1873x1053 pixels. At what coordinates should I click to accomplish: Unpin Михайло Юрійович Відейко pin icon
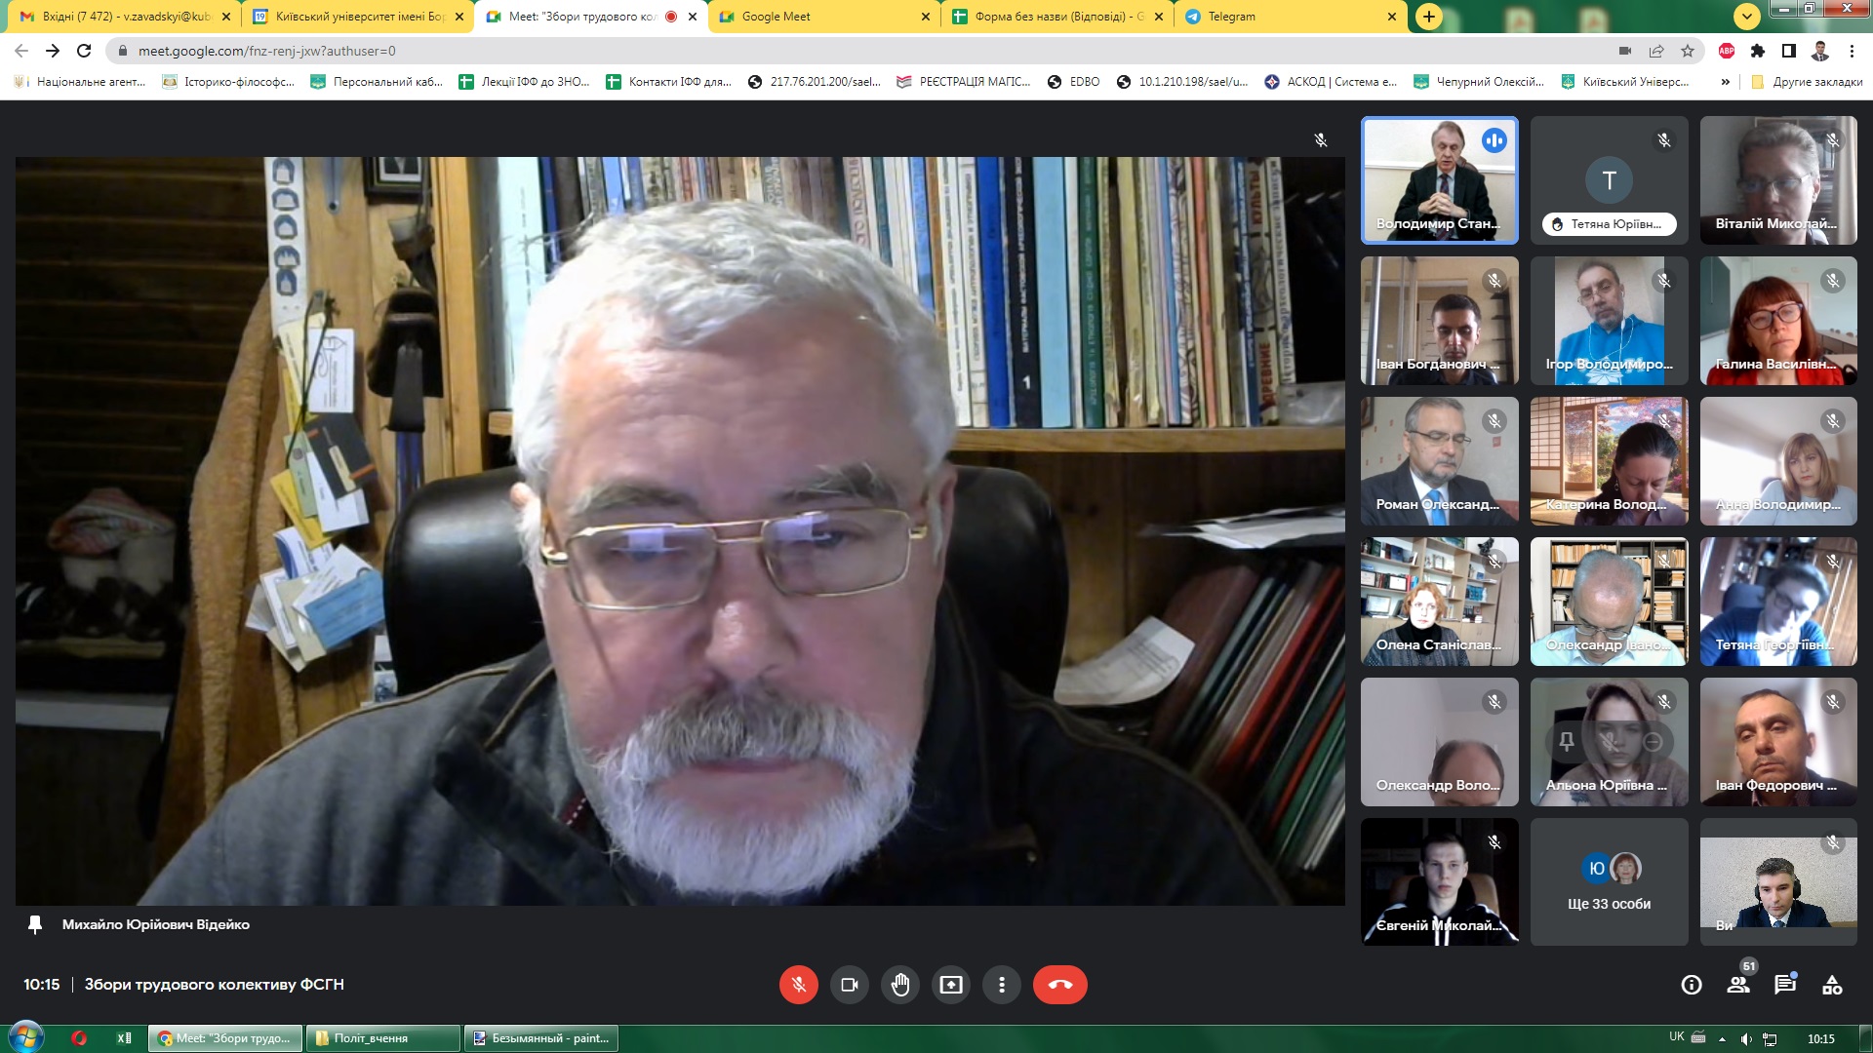pos(35,924)
